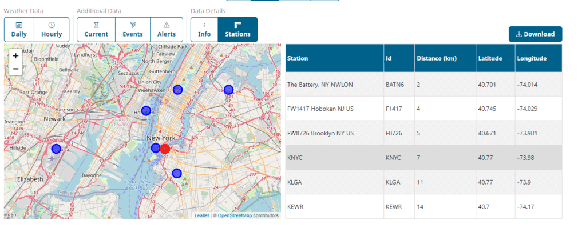
Task: Show weather Alerts data
Action: pos(167,29)
